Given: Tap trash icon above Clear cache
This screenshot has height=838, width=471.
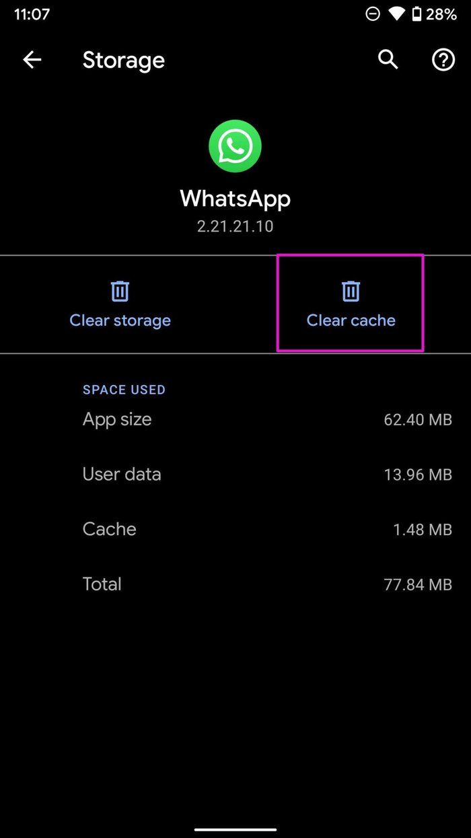Looking at the screenshot, I should [351, 291].
